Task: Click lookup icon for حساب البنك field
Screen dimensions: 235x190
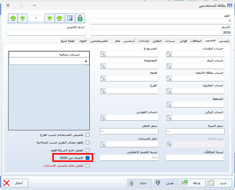Action: click(x=169, y=66)
